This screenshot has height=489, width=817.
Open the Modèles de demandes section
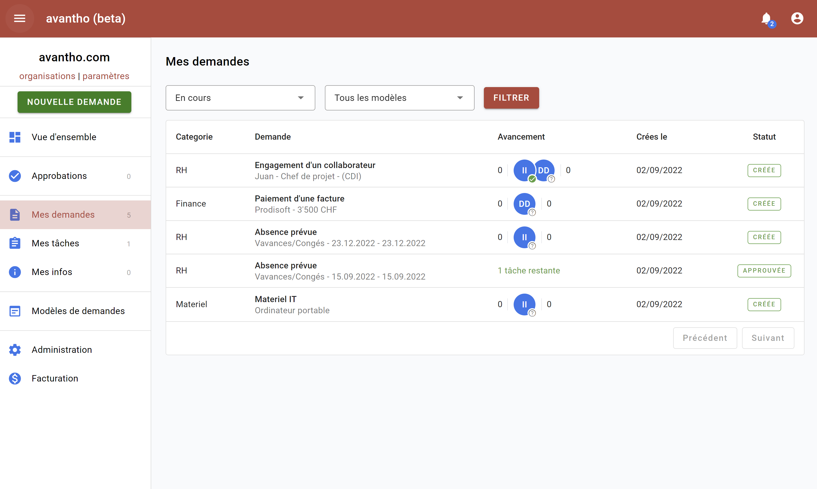click(x=78, y=311)
